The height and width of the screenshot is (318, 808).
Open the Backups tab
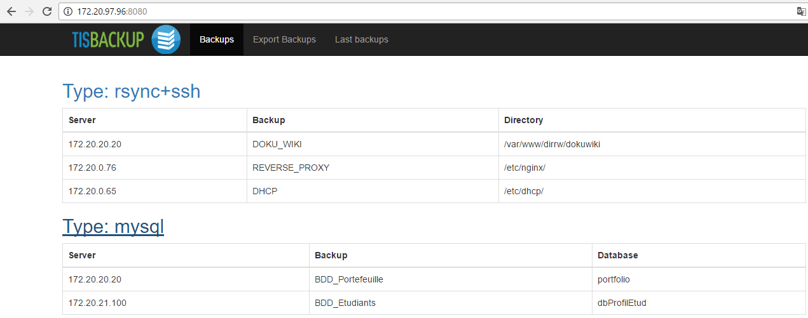tap(216, 39)
